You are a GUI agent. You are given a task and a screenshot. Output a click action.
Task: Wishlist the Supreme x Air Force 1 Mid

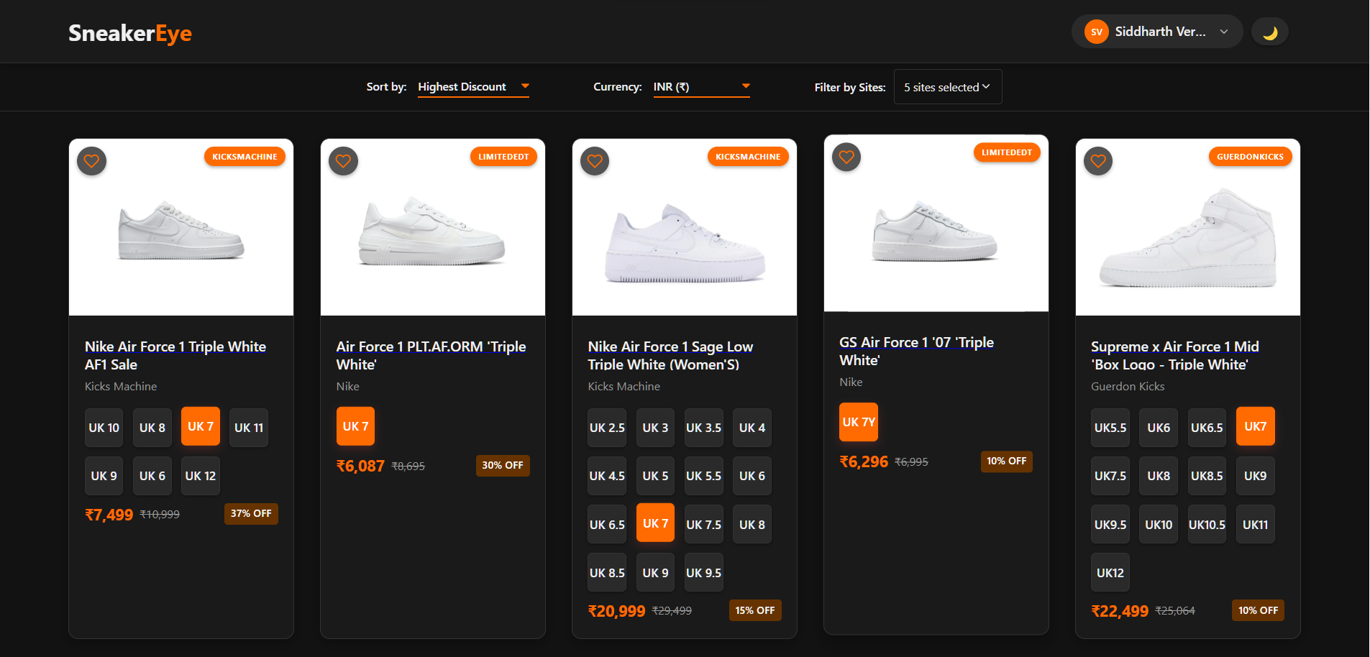pyautogui.click(x=1099, y=161)
